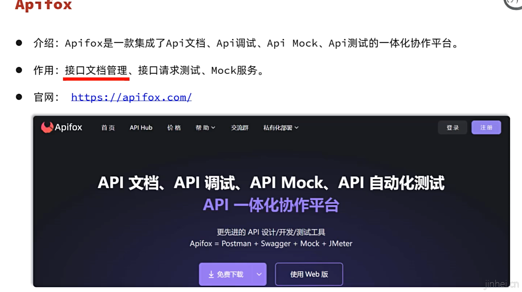Viewport: 522px width, 292px height.
Task: Expand the 帮助 dropdown menu
Action: tap(205, 128)
